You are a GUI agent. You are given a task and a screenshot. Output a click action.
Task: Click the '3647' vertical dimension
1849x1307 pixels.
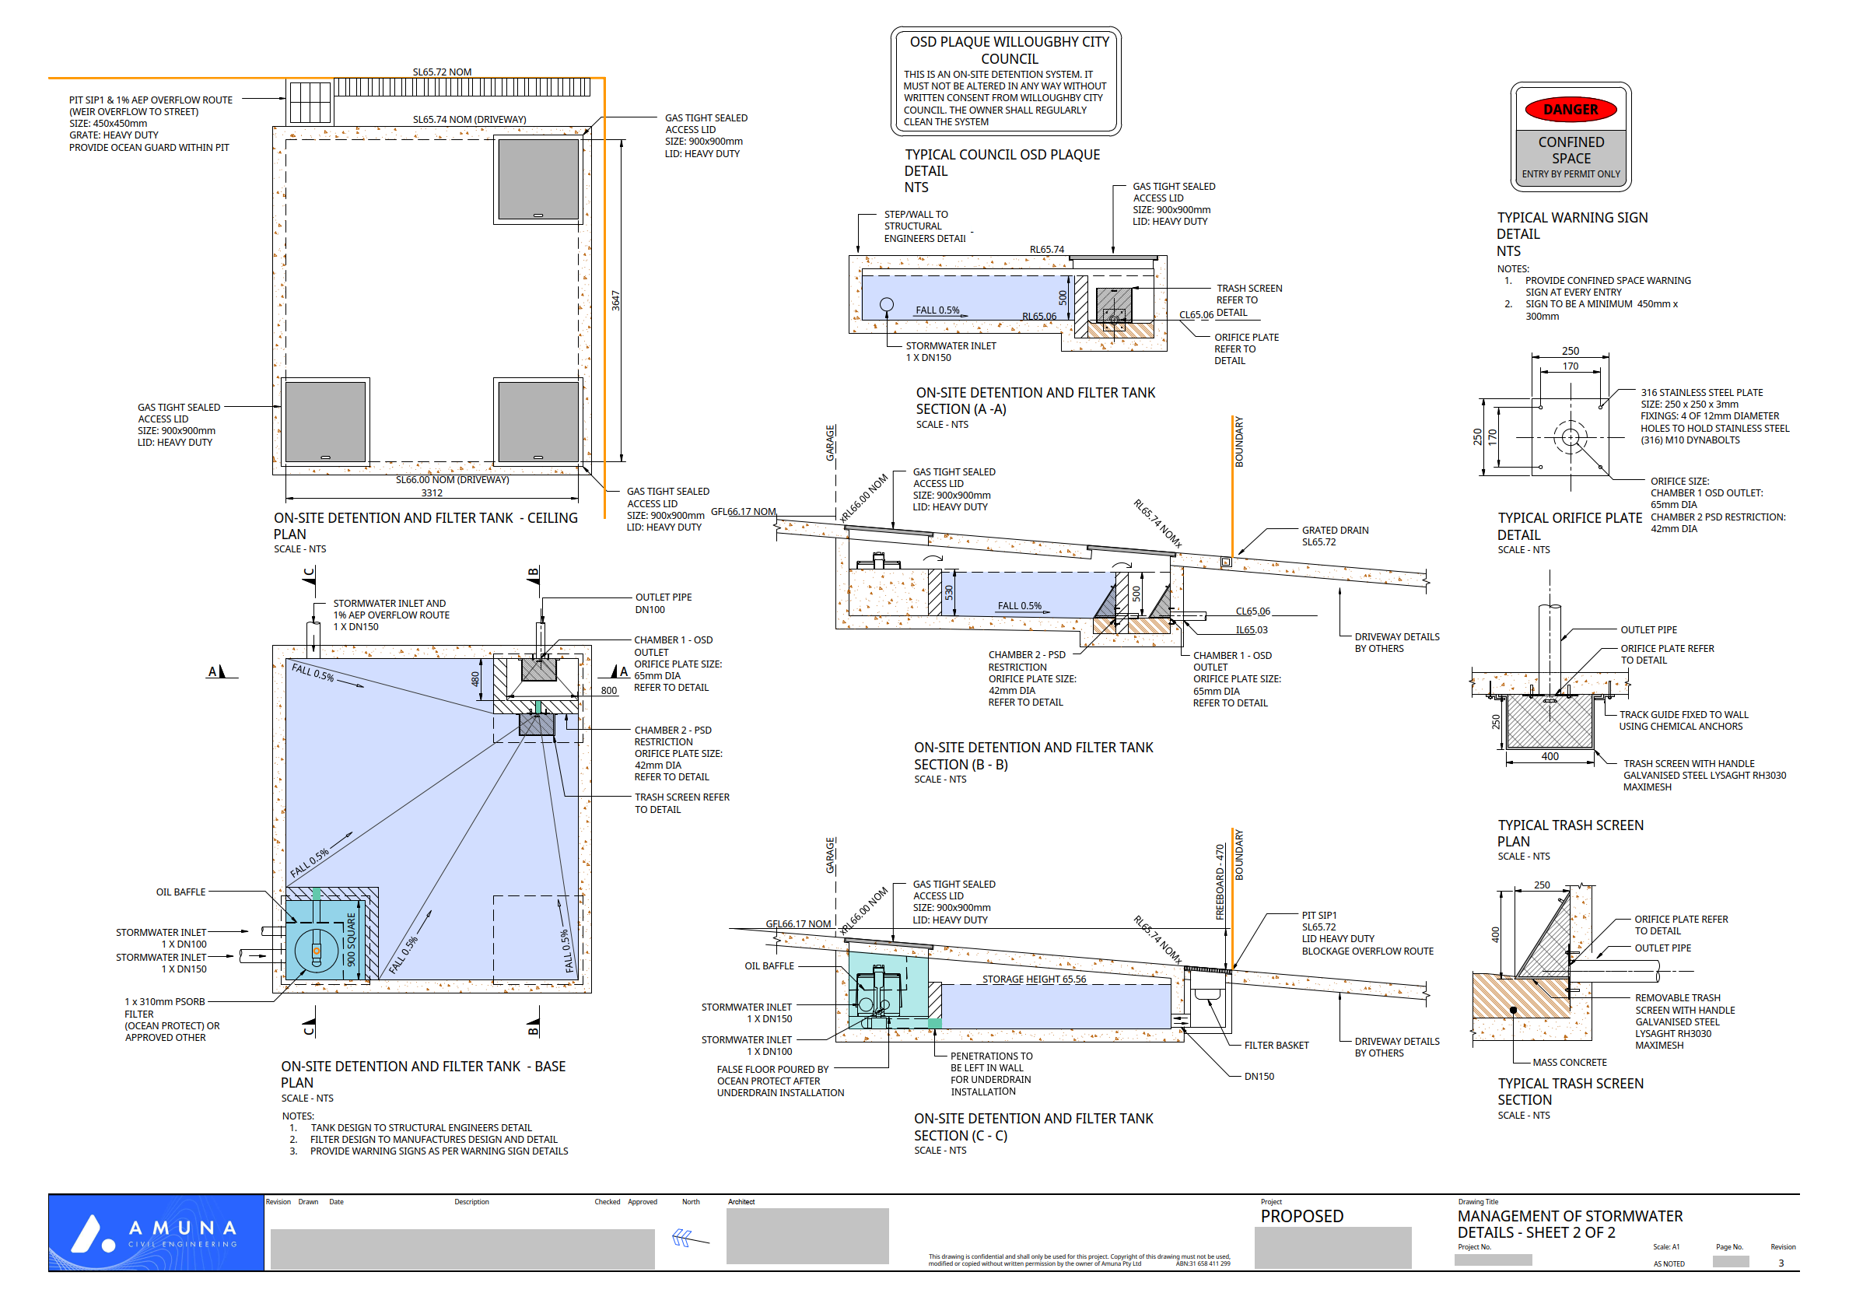(x=616, y=300)
